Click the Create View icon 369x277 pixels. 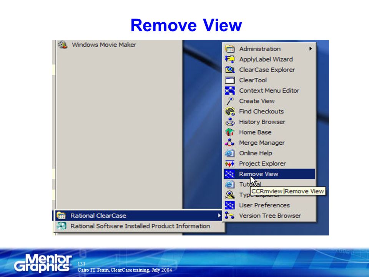[x=230, y=101]
